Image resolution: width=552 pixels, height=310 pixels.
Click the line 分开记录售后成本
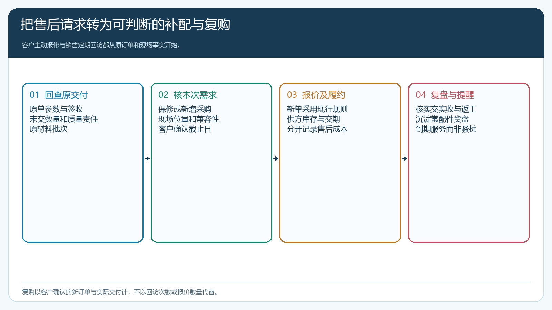coord(317,129)
